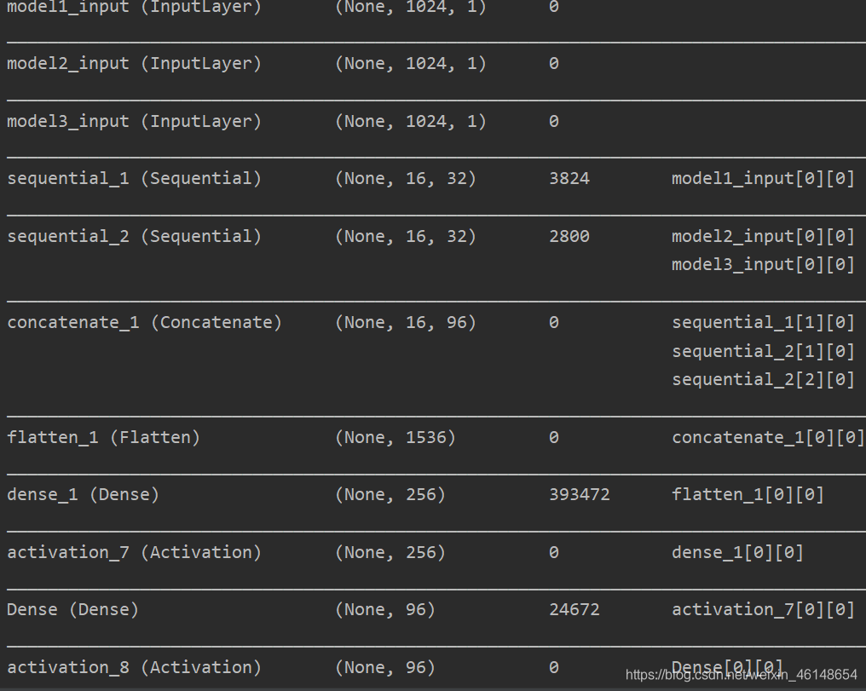This screenshot has width=866, height=691.
Task: Click the shape "(None, 16, 96)"
Action: [406, 322]
